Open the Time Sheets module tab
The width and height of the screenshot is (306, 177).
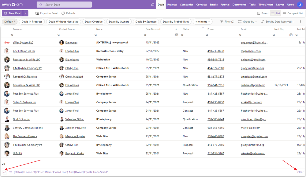266,5
